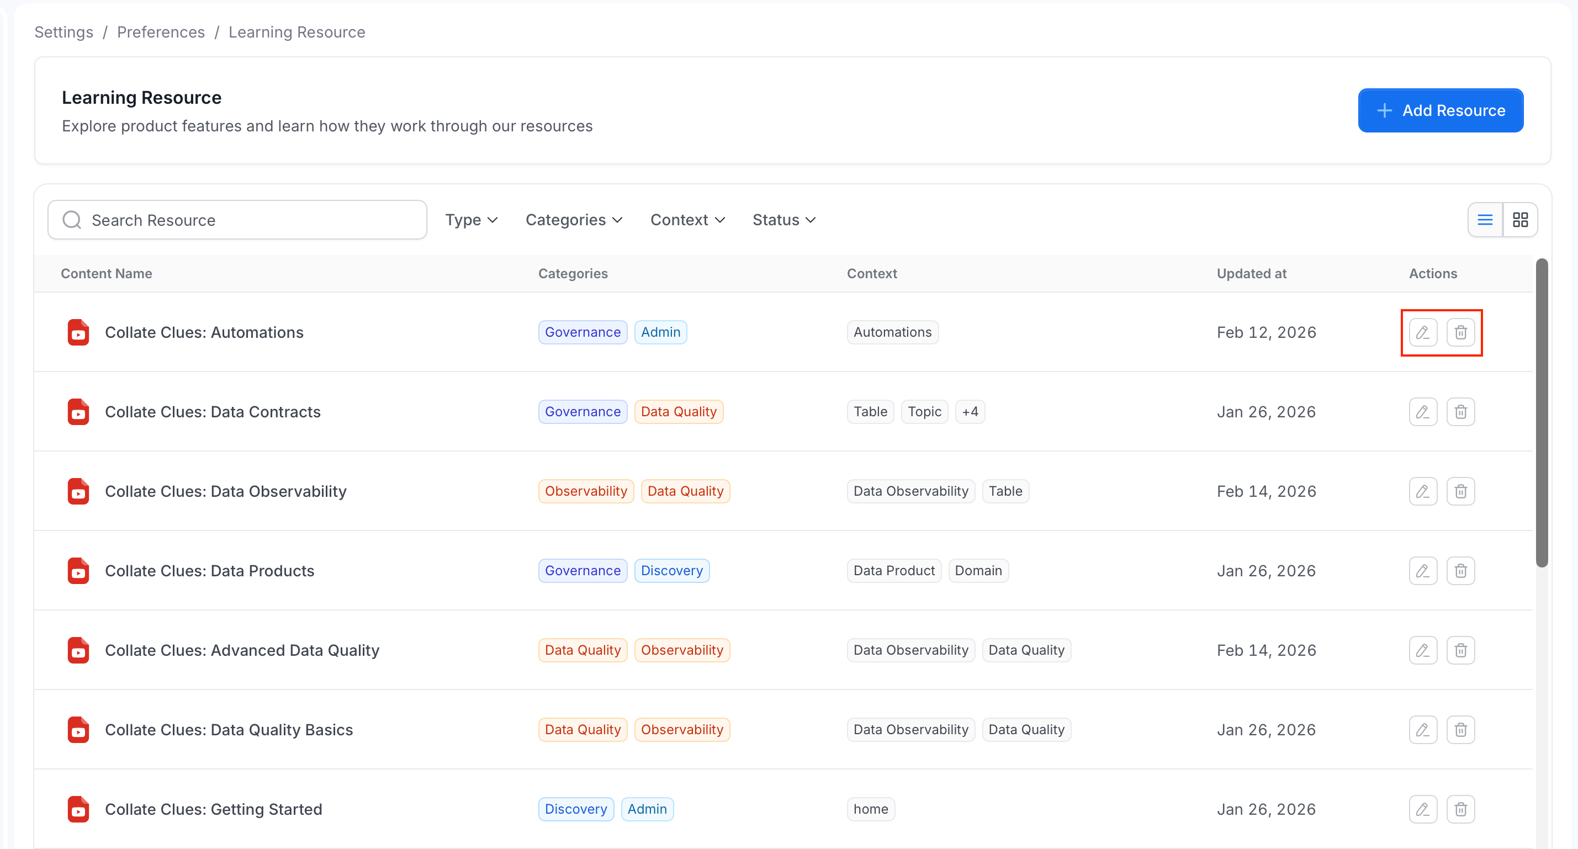Switch to list view
The width and height of the screenshot is (1578, 849).
pyautogui.click(x=1484, y=219)
